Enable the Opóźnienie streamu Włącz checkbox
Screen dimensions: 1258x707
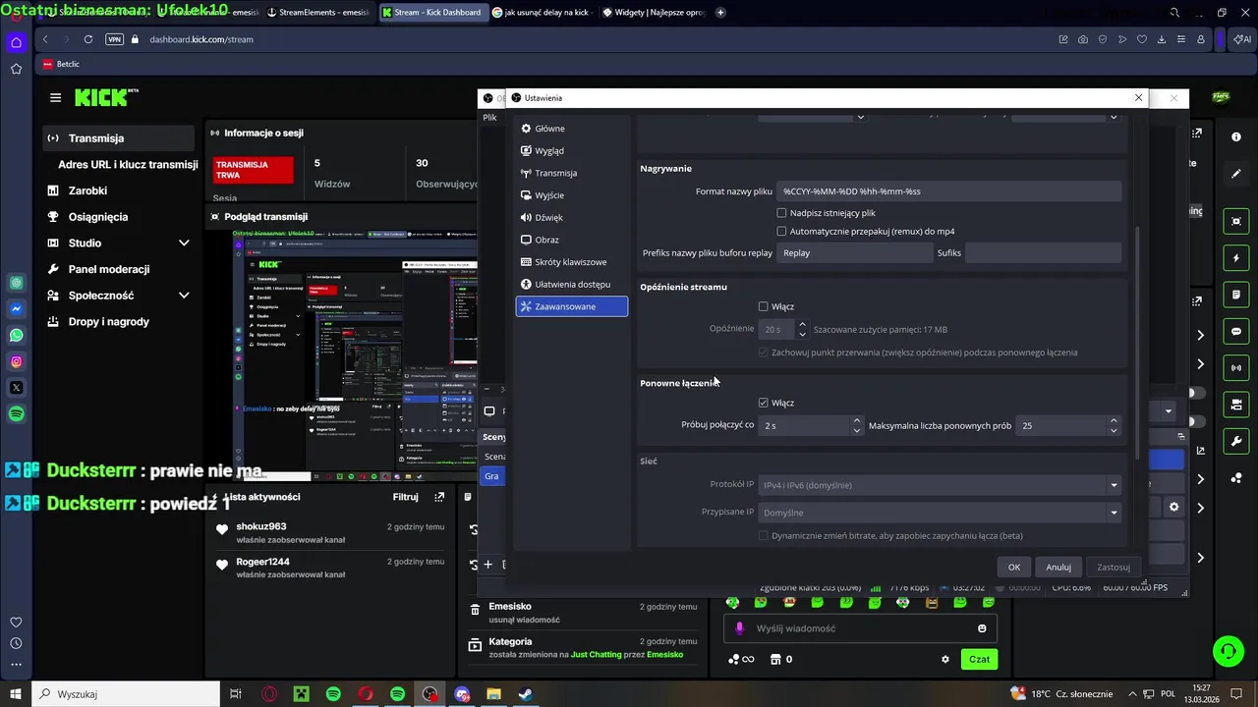764,306
